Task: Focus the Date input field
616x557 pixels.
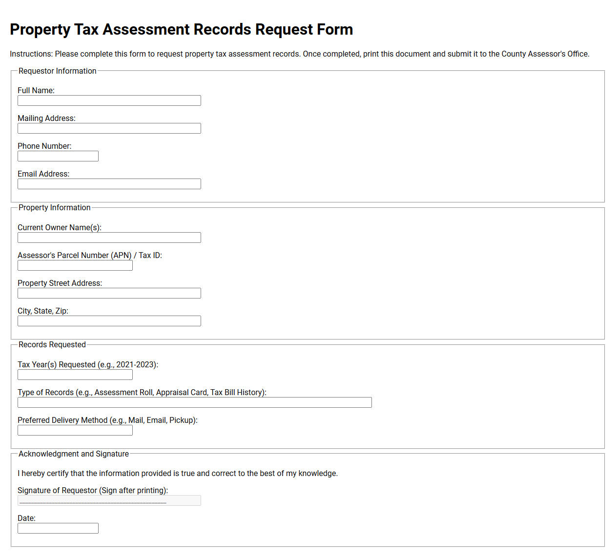Action: pos(58,528)
